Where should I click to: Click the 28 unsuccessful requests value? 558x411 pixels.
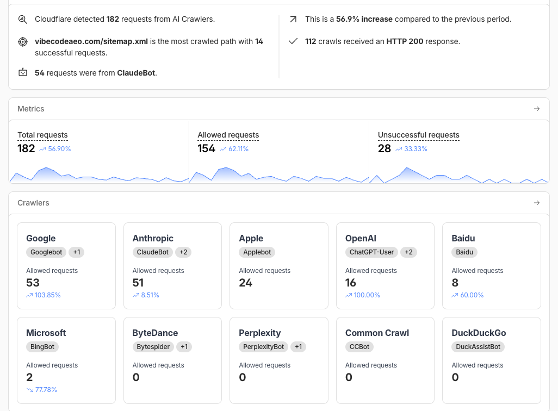385,148
